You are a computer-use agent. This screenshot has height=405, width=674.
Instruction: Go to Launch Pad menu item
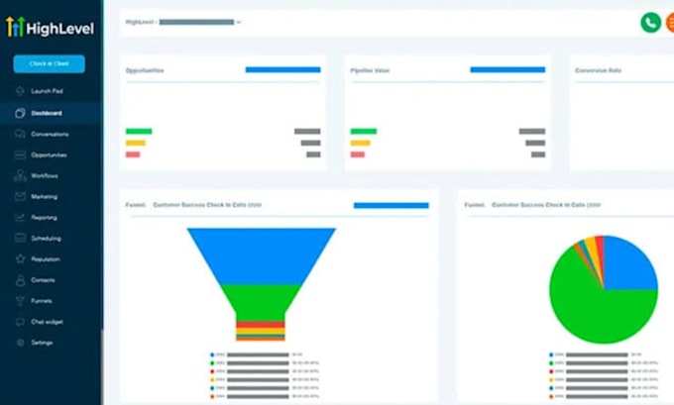[x=47, y=91]
